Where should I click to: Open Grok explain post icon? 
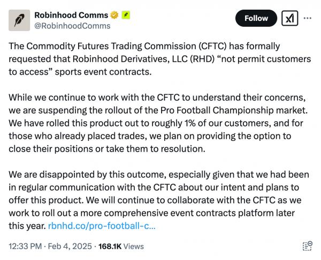(289, 18)
